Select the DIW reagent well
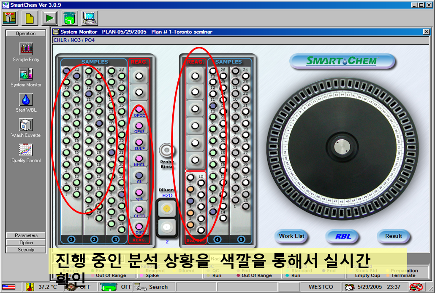Screen dimensions: 435x299 click(139, 227)
